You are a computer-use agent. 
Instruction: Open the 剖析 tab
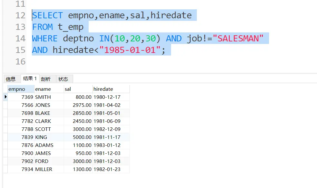click(x=46, y=79)
